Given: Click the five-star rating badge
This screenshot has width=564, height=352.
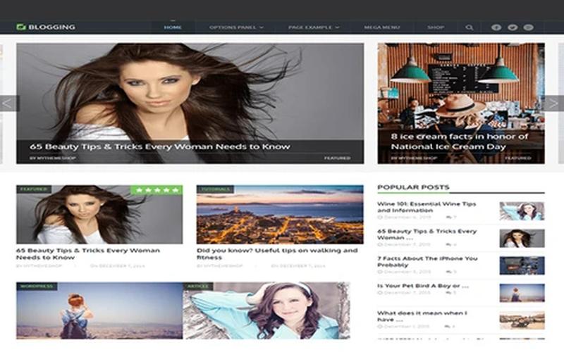Looking at the screenshot, I should pos(157,189).
